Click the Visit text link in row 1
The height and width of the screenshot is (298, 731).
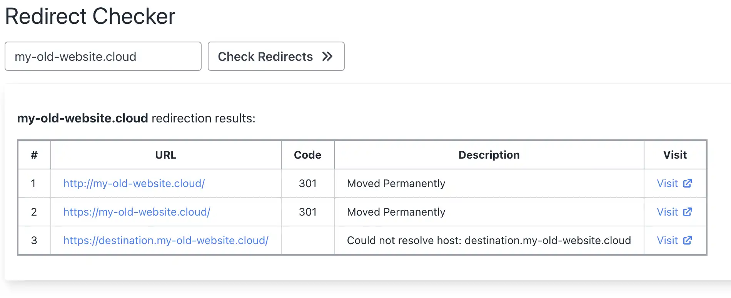pos(667,183)
